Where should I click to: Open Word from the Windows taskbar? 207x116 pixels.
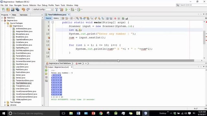click(x=78, y=113)
